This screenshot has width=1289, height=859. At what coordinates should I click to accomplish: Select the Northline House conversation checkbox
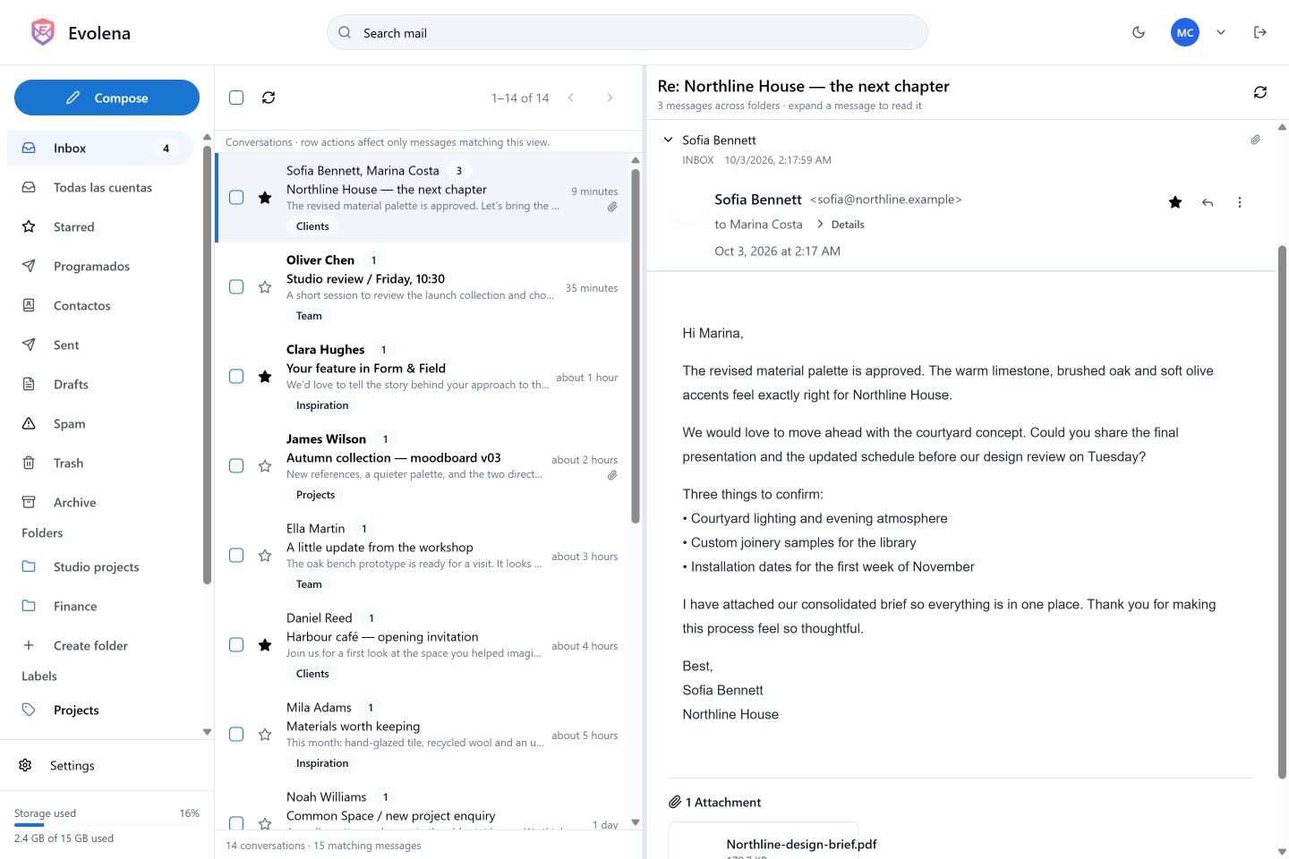236,198
